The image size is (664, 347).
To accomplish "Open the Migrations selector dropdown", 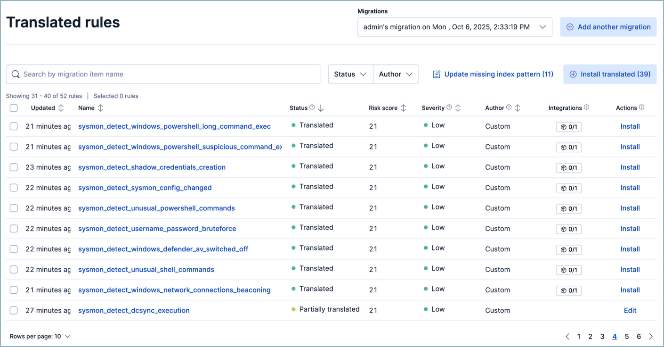I will [454, 27].
